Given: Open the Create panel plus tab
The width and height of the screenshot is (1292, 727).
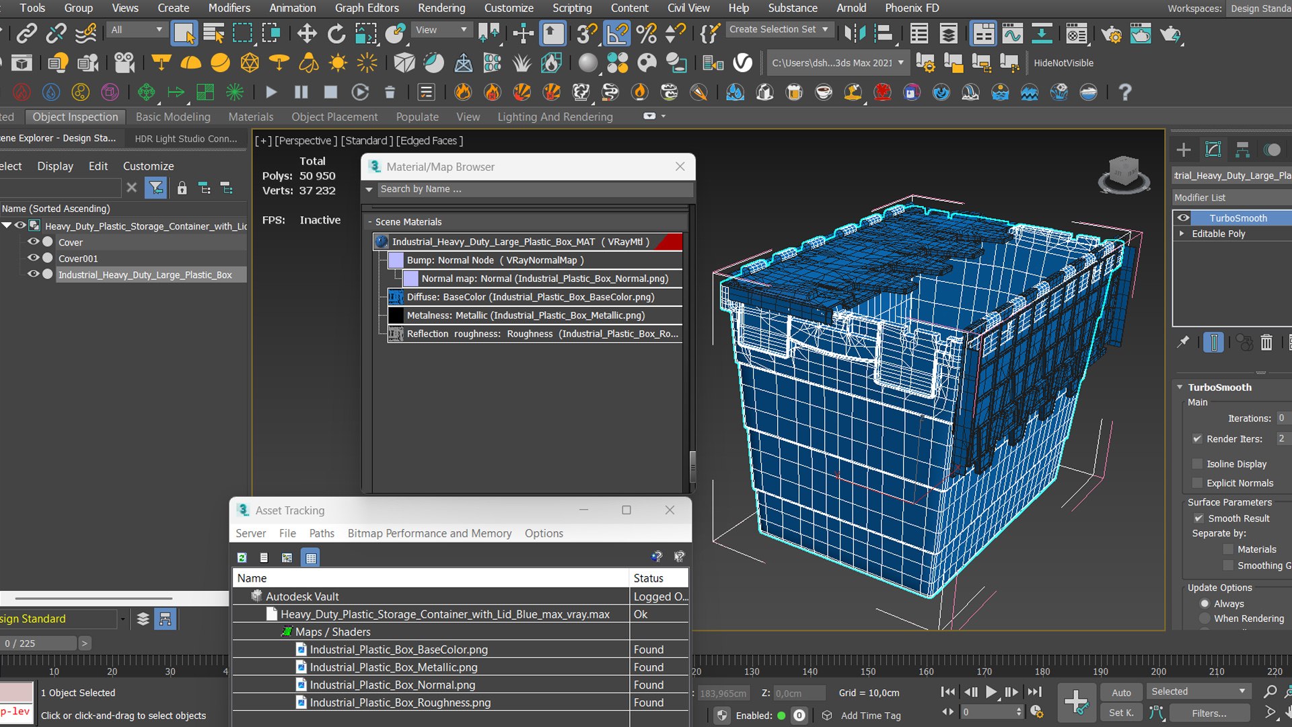Looking at the screenshot, I should (x=1184, y=149).
